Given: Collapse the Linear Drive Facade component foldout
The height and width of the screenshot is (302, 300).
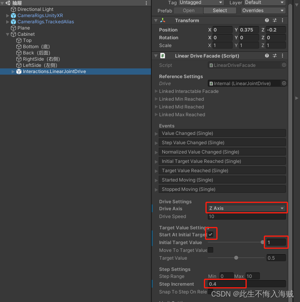Looking at the screenshot, I should 156,56.
